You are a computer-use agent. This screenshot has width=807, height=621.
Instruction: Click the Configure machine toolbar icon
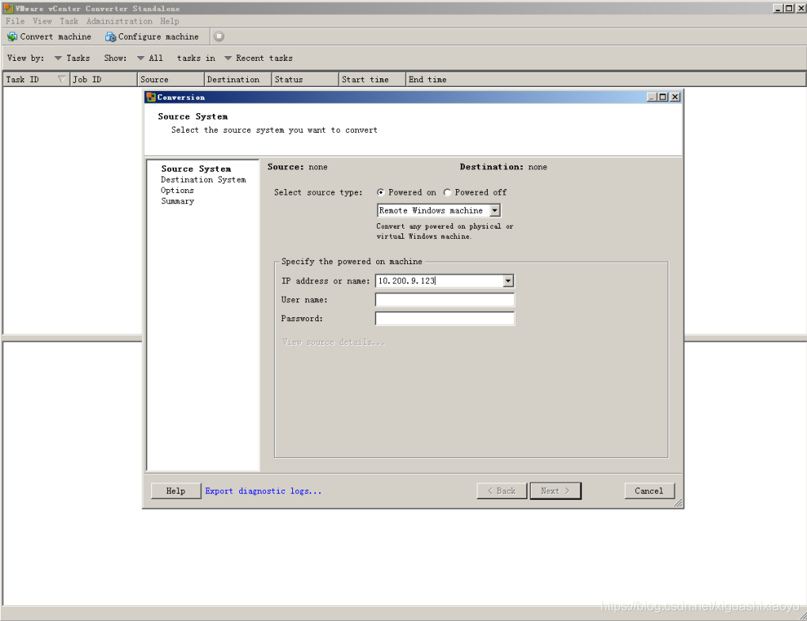pos(110,36)
